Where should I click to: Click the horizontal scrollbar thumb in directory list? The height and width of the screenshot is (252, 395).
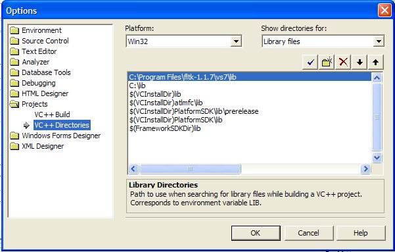click(190, 168)
